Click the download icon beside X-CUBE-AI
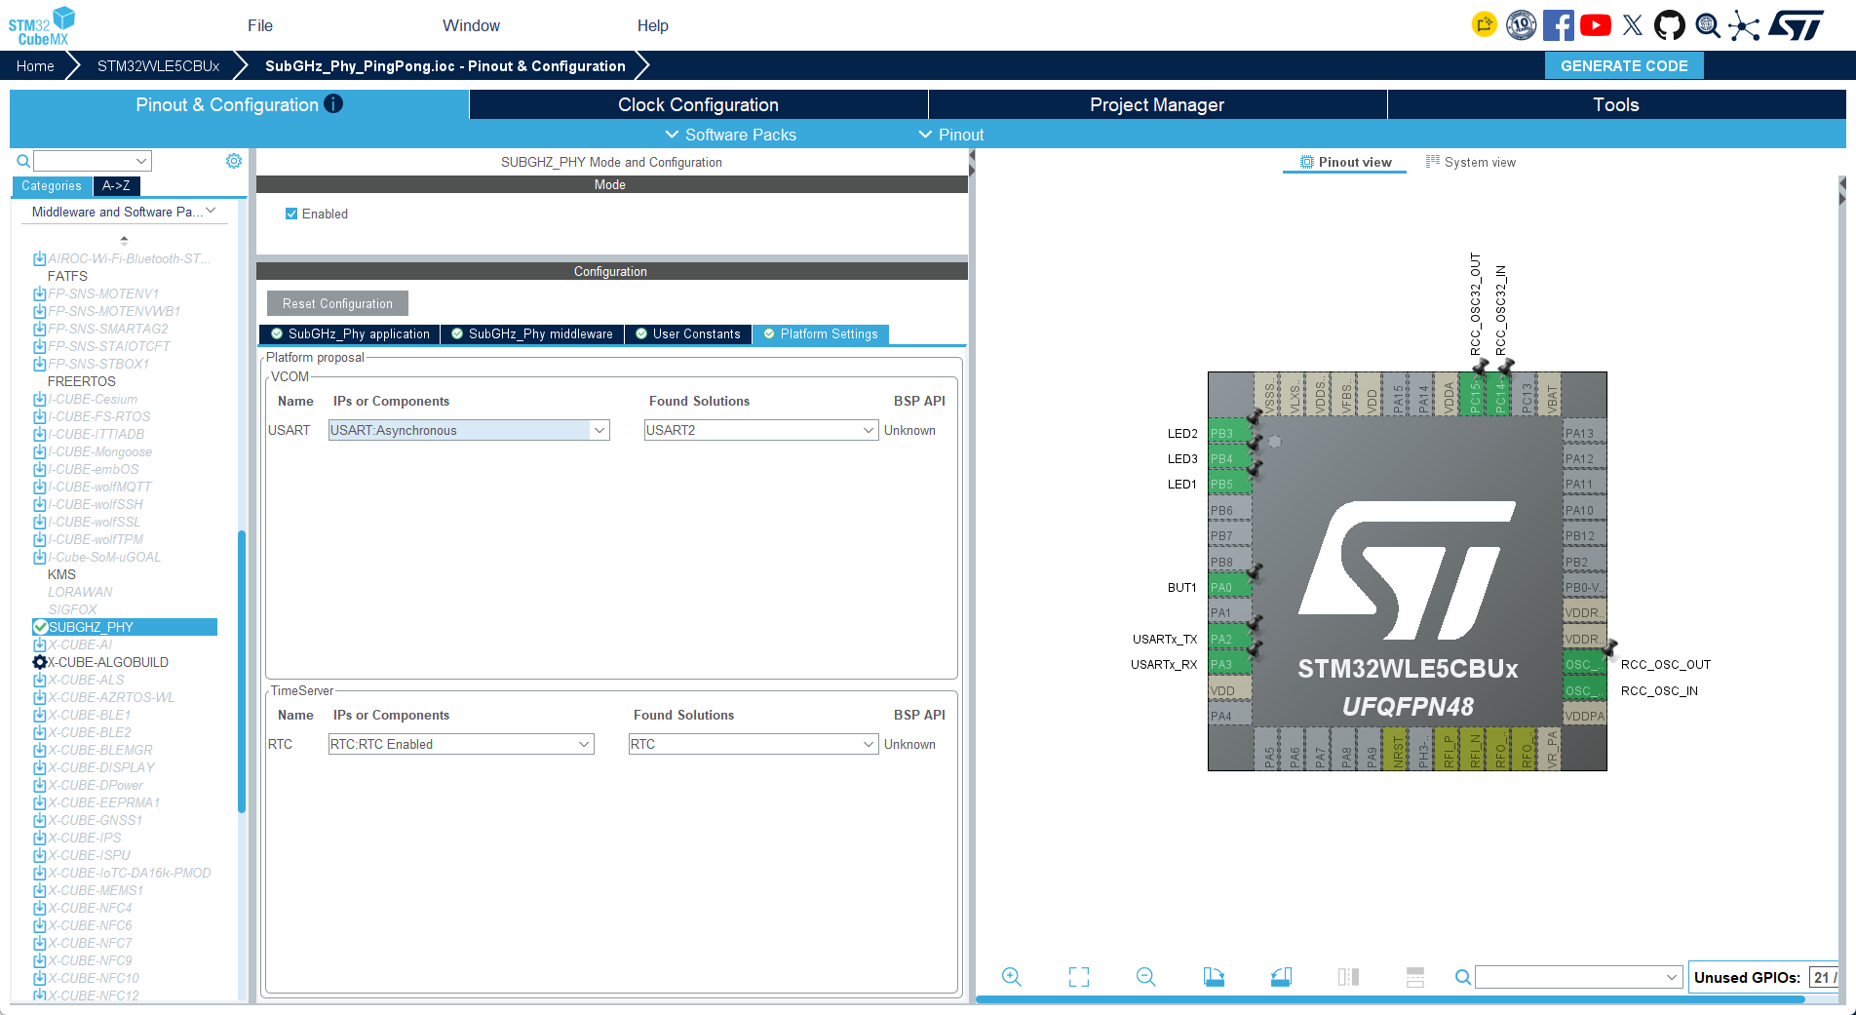The width and height of the screenshot is (1856, 1015). click(x=39, y=644)
